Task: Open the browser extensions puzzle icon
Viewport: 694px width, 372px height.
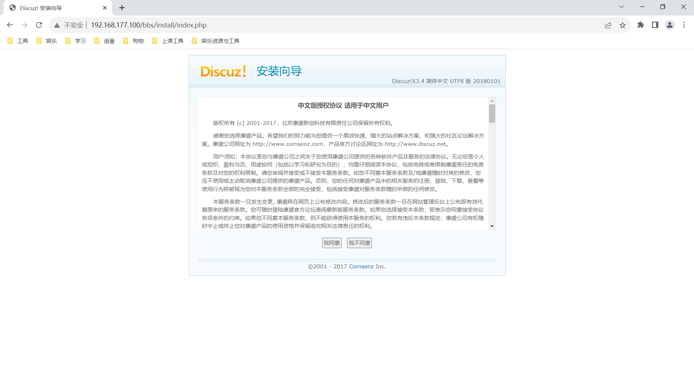Action: pos(641,25)
